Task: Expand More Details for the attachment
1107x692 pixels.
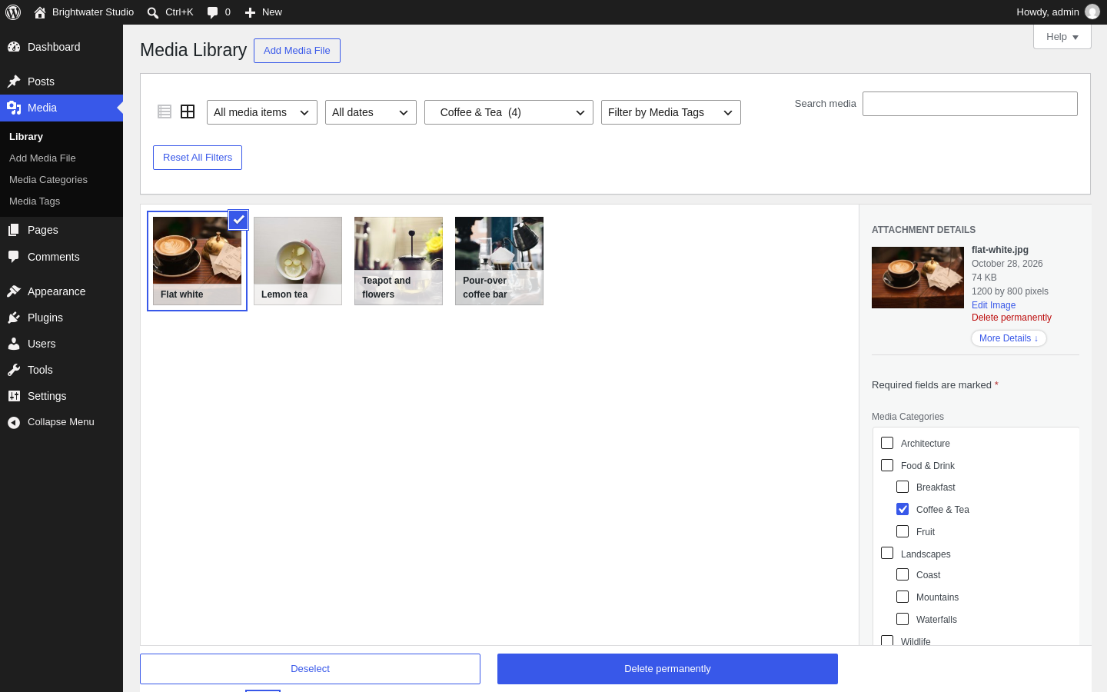Action: click(x=1009, y=338)
